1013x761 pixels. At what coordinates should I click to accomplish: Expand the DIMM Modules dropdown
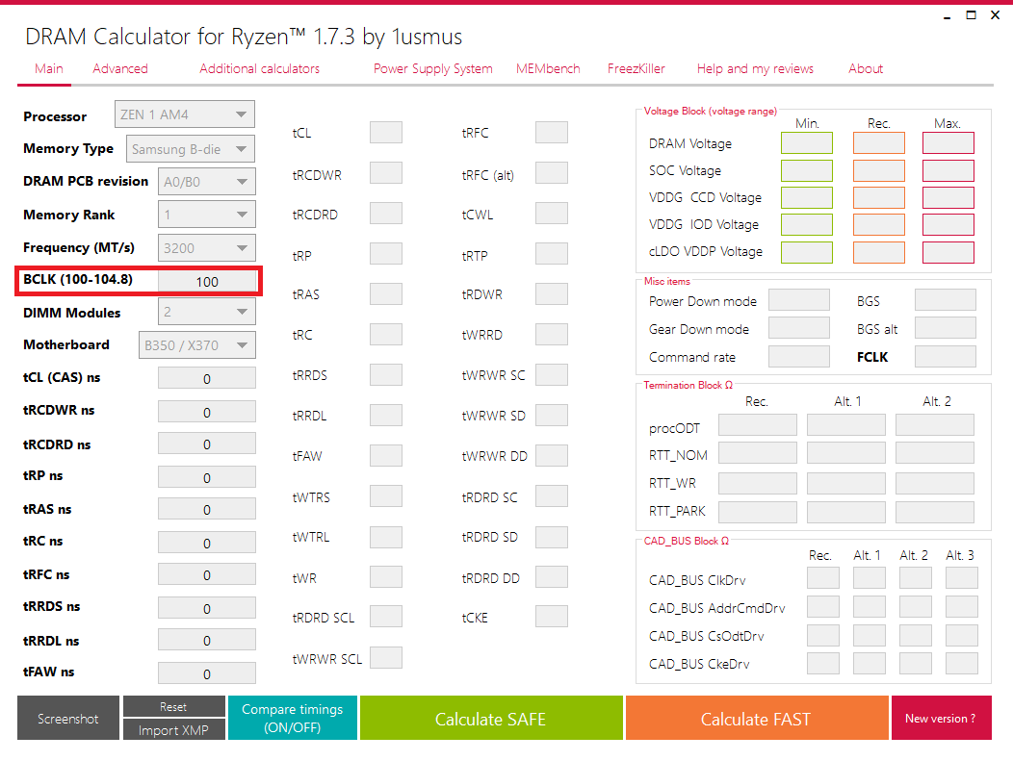click(x=206, y=311)
